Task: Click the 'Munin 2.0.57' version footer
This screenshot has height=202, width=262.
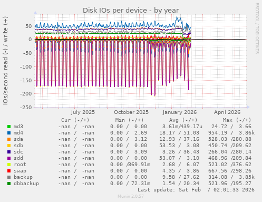Action: pyautogui.click(x=131, y=196)
